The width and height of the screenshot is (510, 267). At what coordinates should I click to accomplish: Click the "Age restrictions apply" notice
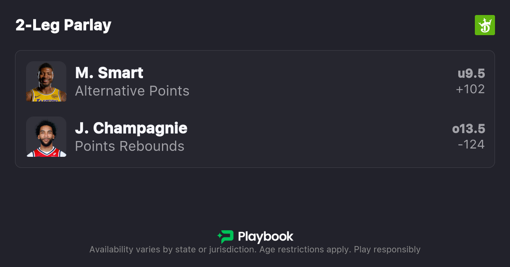(x=305, y=250)
